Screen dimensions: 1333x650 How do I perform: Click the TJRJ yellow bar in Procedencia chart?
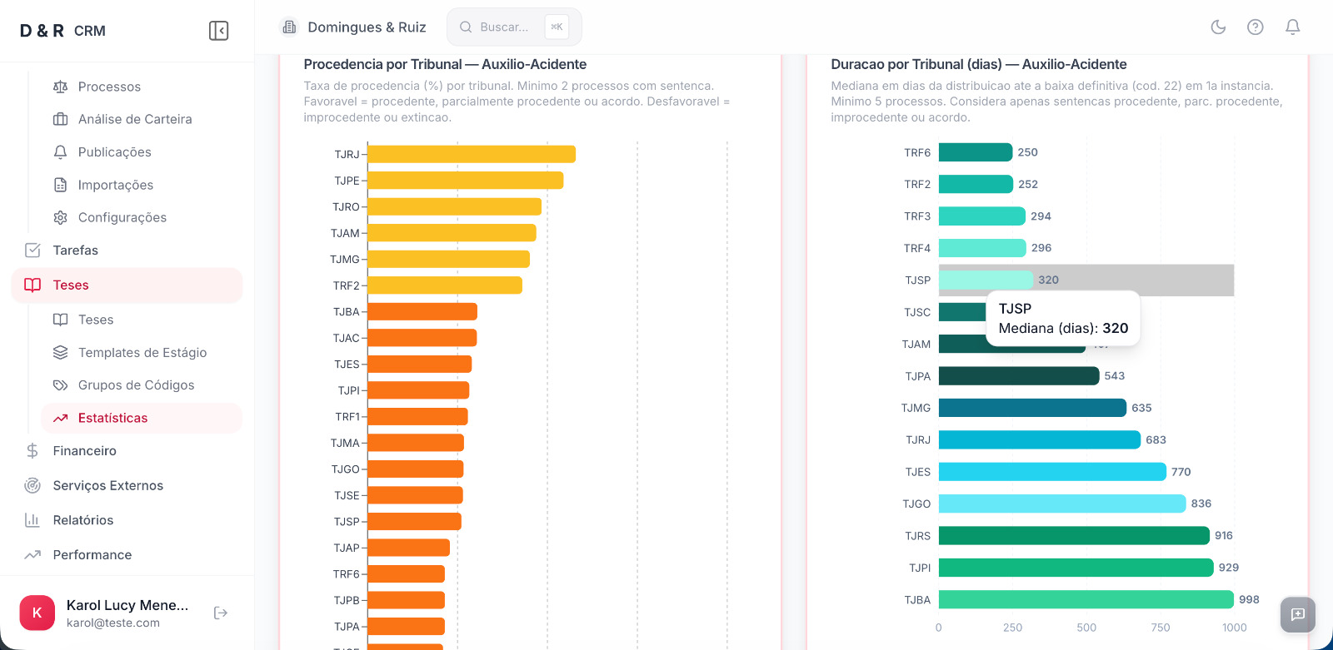click(471, 154)
